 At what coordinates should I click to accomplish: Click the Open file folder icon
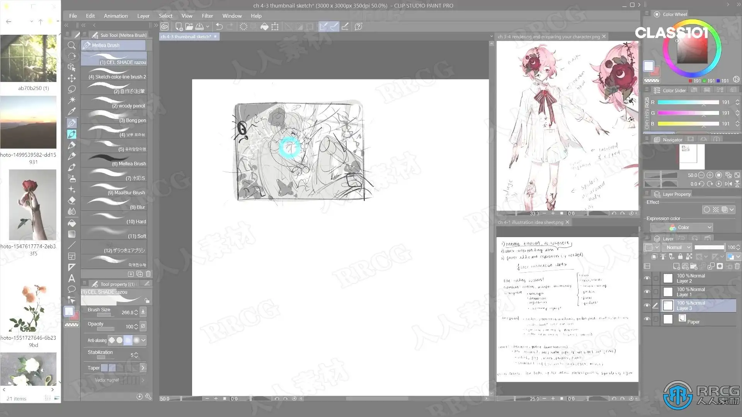pos(189,27)
